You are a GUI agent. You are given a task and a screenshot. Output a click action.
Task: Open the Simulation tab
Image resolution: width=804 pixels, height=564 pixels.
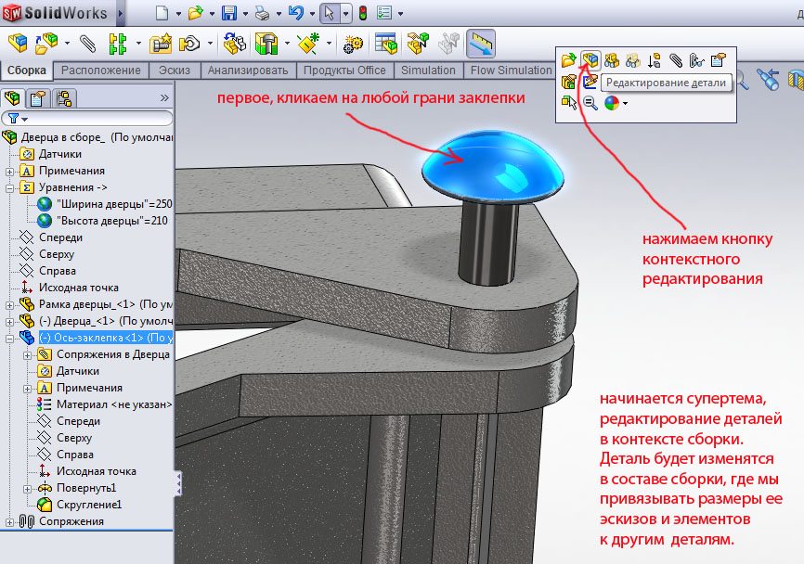(427, 70)
